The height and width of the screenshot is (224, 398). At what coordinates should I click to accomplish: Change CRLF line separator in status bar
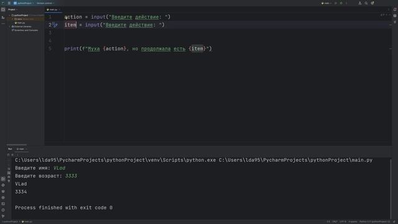click(x=335, y=222)
